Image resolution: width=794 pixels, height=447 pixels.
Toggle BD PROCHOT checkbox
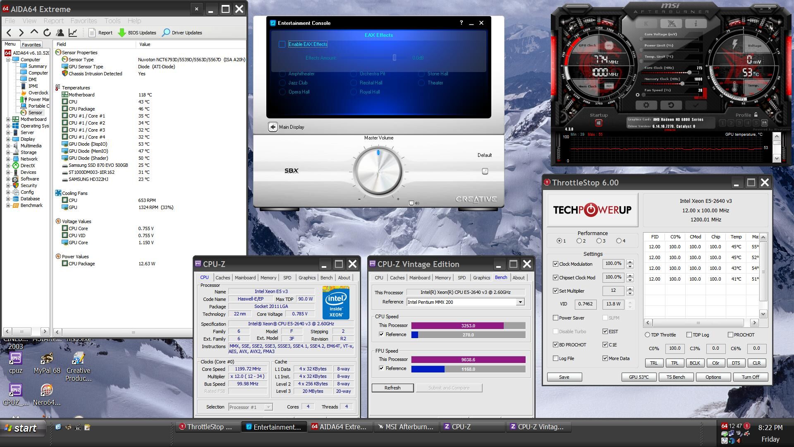(x=555, y=344)
